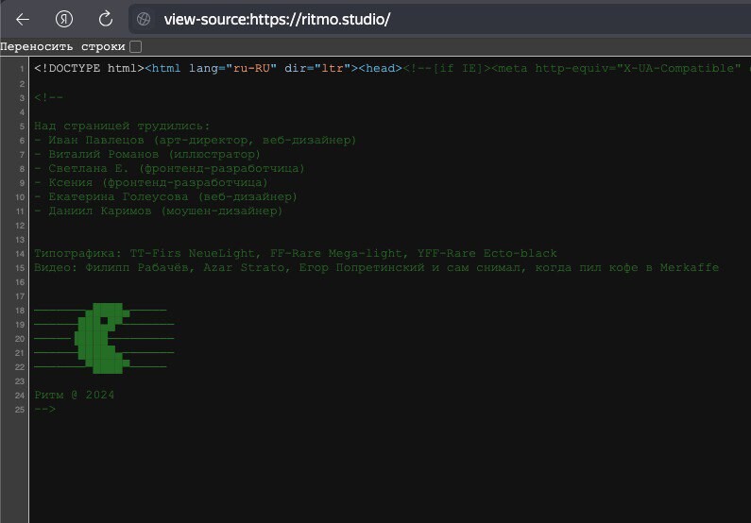Open the Yandex home button
751x523 pixels.
[x=64, y=19]
